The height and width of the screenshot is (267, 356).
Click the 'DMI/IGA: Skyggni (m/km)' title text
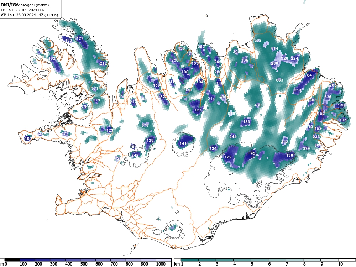[25, 5]
